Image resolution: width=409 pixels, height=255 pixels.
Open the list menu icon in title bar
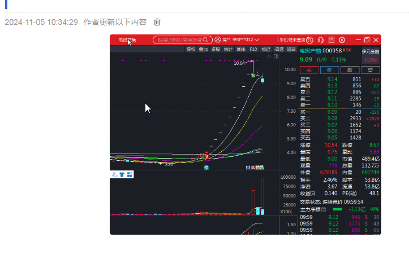click(x=331, y=40)
